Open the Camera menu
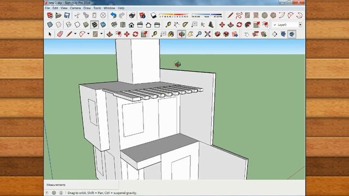Image resolution: width=349 pixels, height=196 pixels. pos(75,8)
